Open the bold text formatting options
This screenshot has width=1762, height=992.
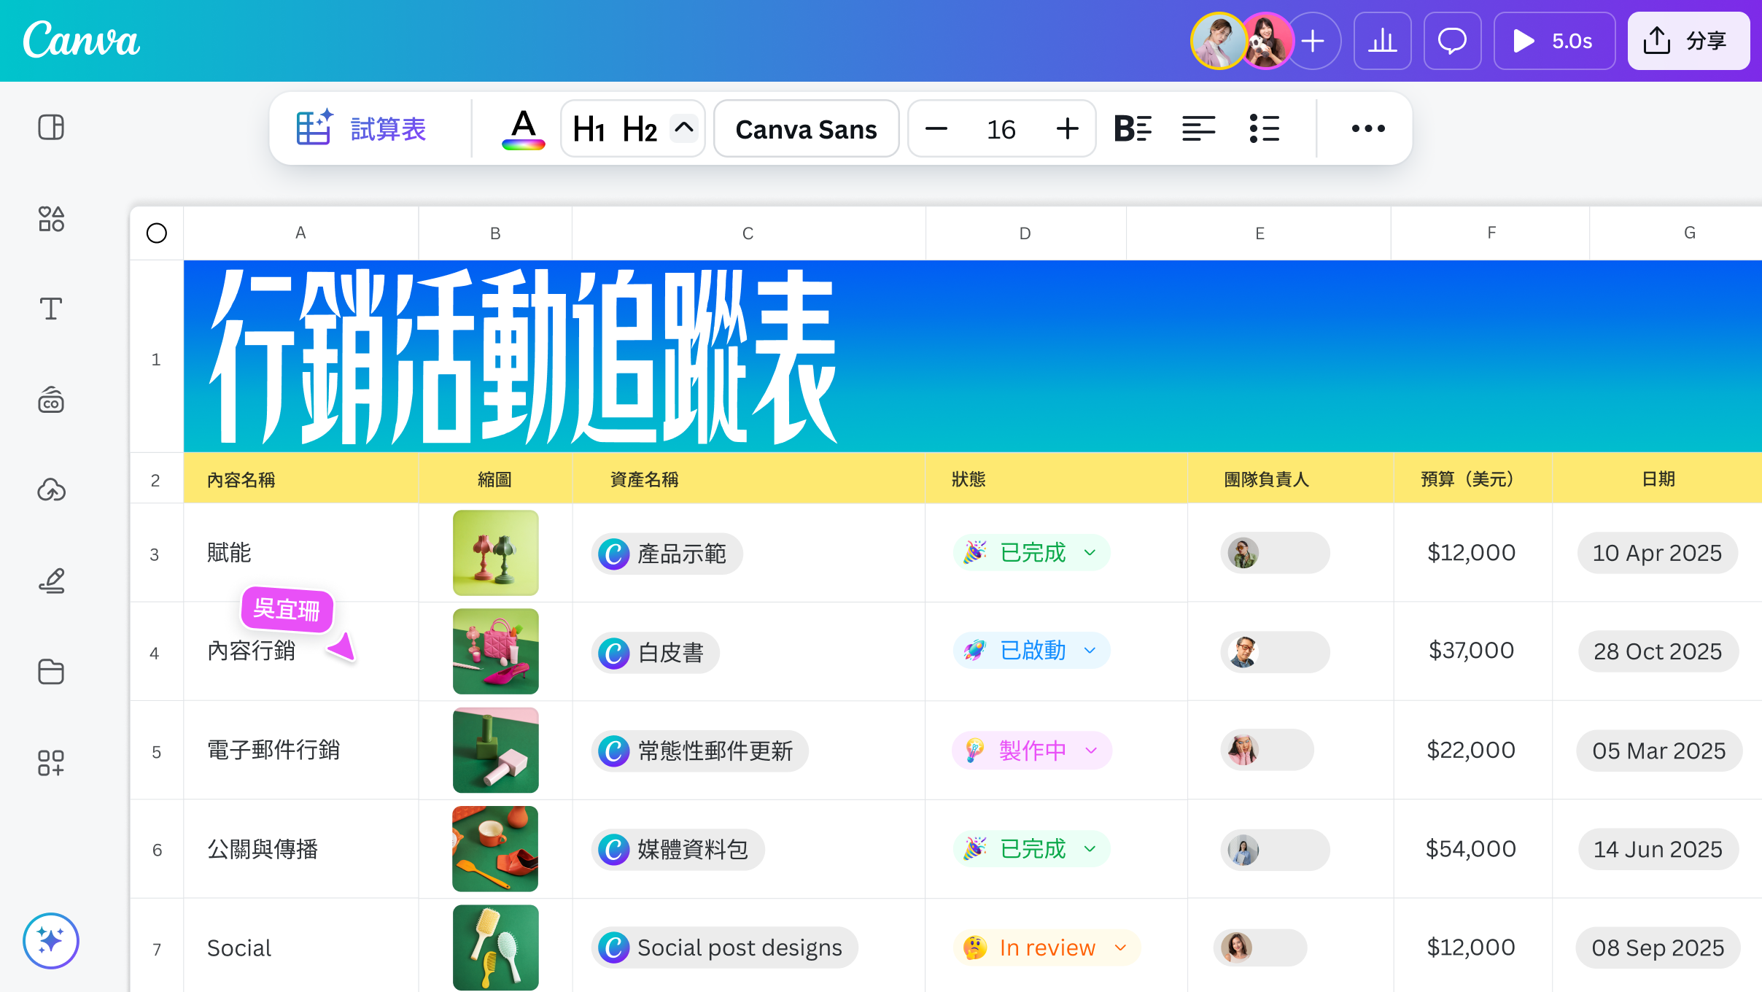1133,129
